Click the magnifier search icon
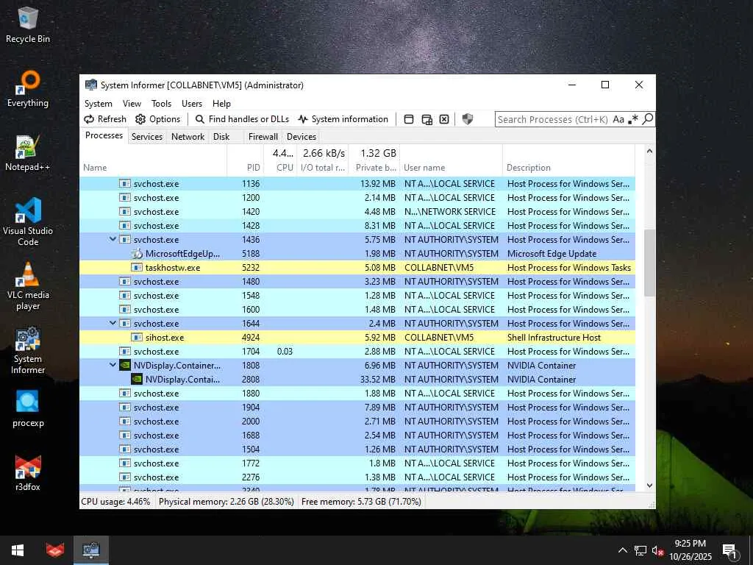Image resolution: width=753 pixels, height=565 pixels. pyautogui.click(x=647, y=118)
